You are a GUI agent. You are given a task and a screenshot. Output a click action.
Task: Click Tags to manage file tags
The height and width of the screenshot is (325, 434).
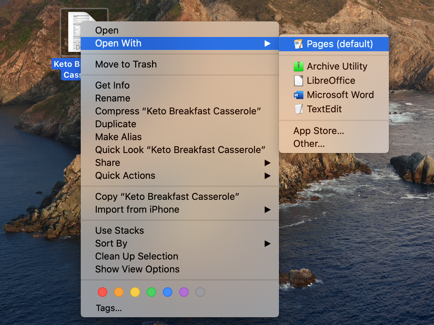tap(108, 308)
